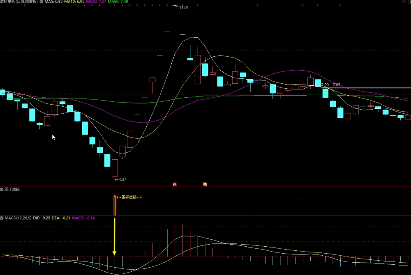Screen dimensions: 411x275
Task: Click the 11.01 high price label
Action: (x=184, y=7)
